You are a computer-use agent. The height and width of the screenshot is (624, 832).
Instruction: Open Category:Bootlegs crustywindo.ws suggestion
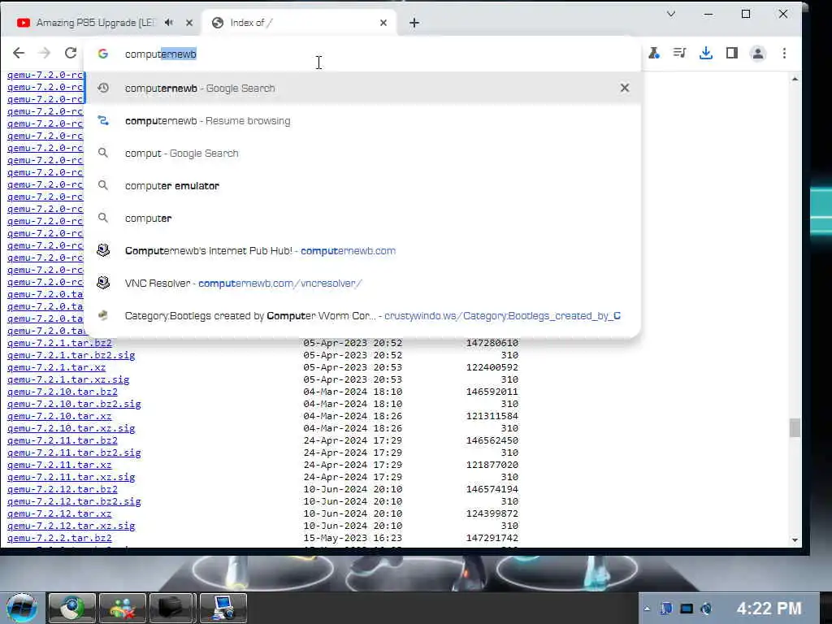tap(362, 316)
